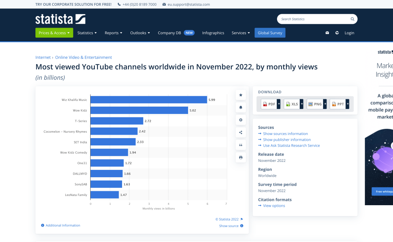This screenshot has height=242, width=393.
Task: Click the PNG file icon
Action: point(310,104)
